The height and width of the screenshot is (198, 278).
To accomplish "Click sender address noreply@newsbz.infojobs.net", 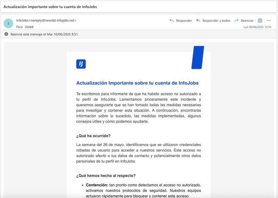I will click(x=52, y=20).
